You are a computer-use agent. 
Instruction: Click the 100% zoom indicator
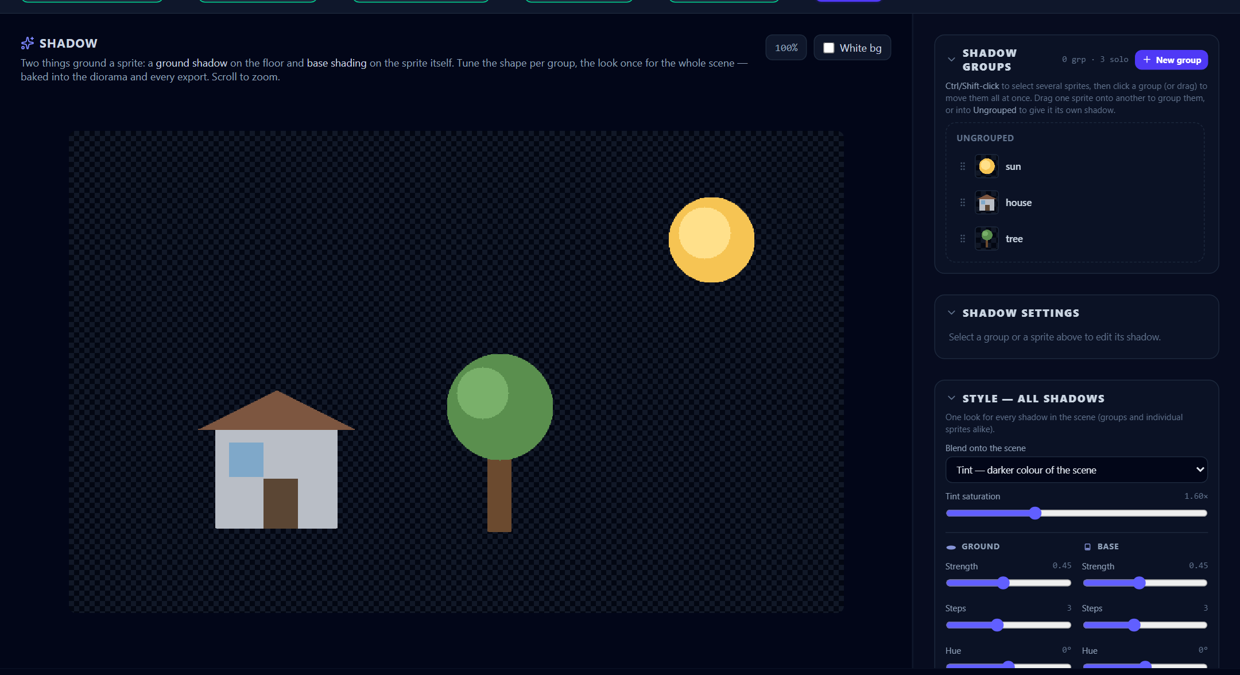786,48
